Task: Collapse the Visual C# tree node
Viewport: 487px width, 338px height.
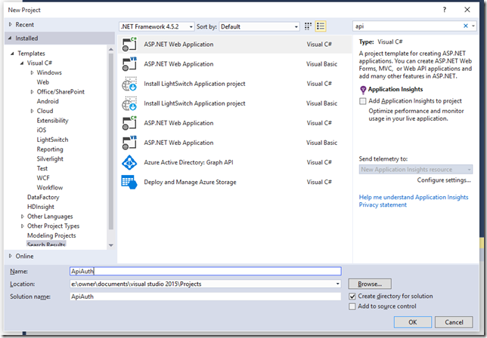Action: click(22, 63)
